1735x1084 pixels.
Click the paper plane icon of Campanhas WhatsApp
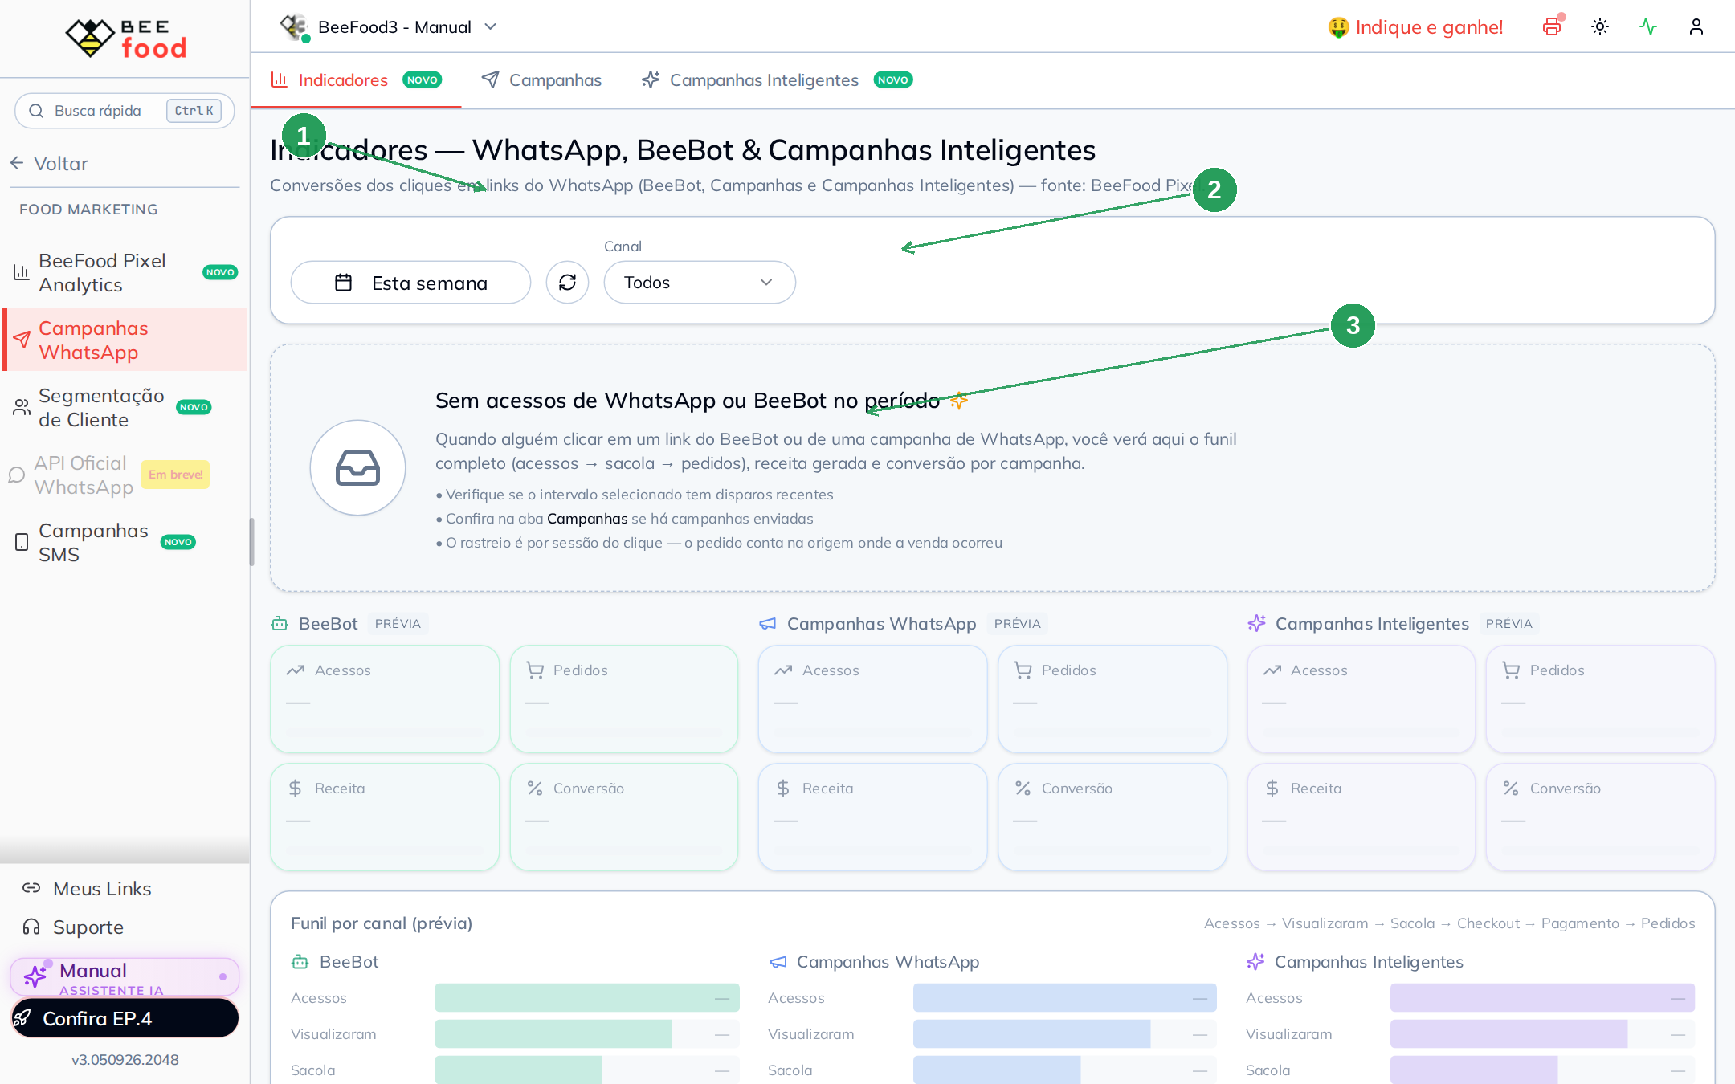point(22,340)
